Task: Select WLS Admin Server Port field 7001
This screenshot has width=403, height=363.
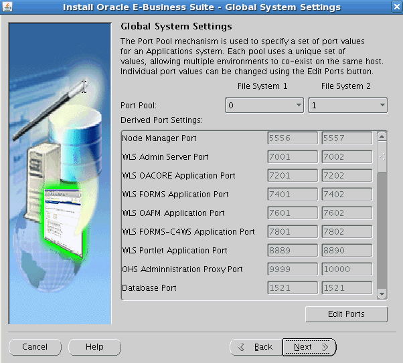Action: 293,157
